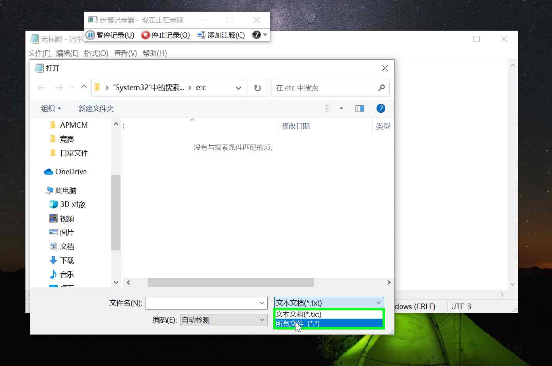Viewport: 552px width, 366px height.
Task: Open the 下载 folder in sidebar
Action: tap(67, 260)
